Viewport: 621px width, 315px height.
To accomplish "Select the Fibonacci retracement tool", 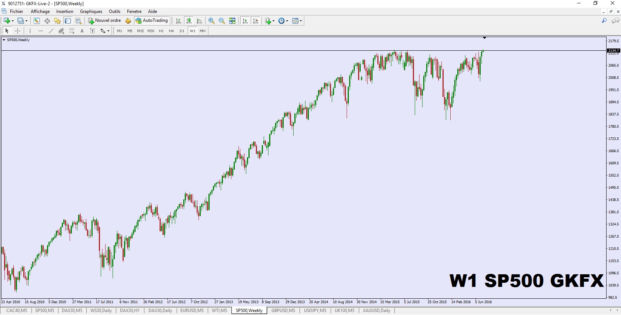I will pos(72,31).
